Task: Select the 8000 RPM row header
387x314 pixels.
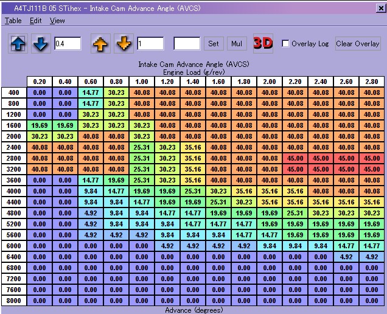Action: [14, 301]
